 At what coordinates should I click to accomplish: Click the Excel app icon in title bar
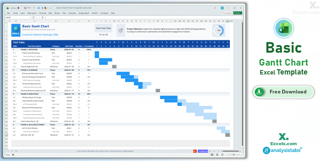[x=8, y=8]
